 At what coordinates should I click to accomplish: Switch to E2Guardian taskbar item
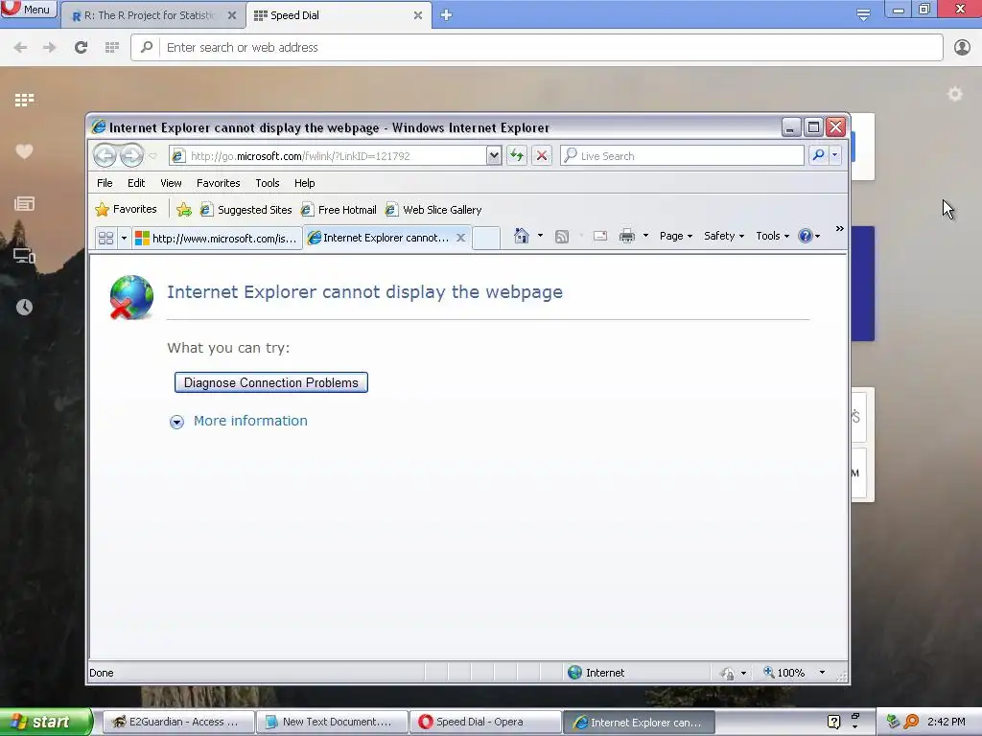coord(177,722)
